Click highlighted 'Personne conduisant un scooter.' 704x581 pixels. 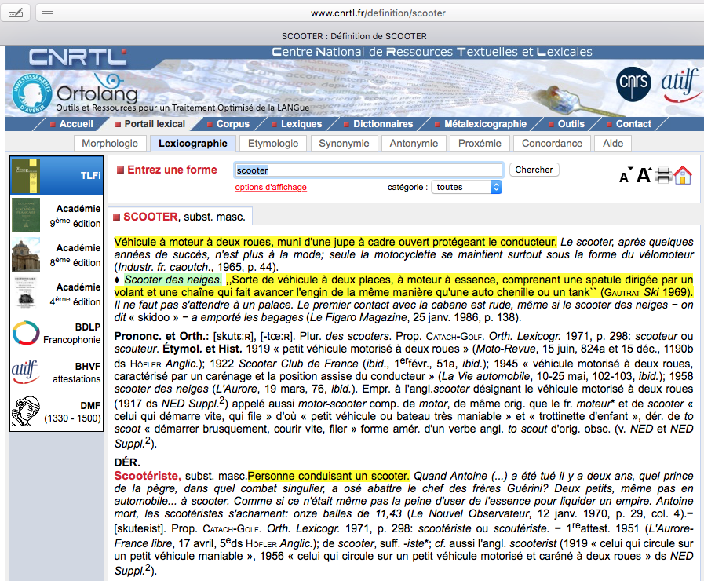point(329,476)
